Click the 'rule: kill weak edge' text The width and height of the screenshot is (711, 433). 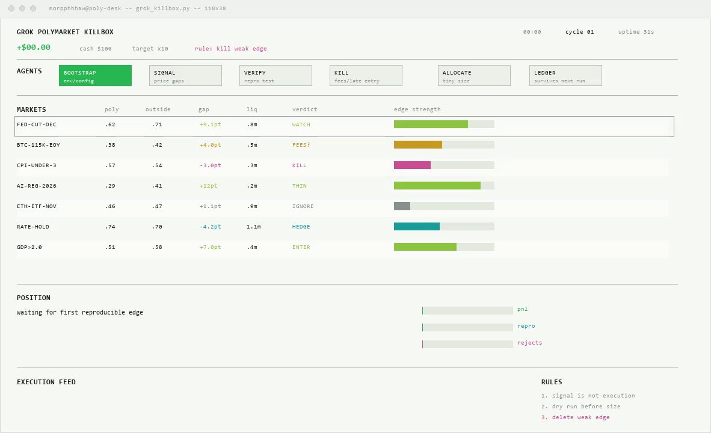231,49
